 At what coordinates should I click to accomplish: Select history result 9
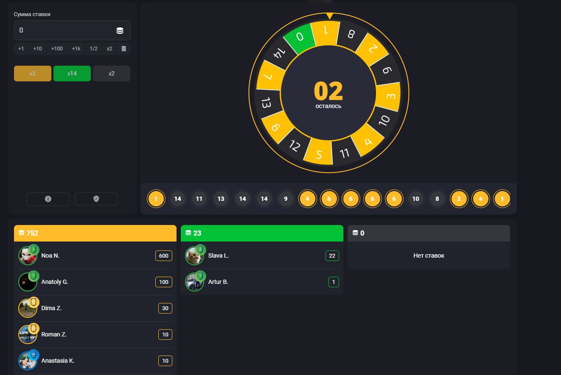286,199
